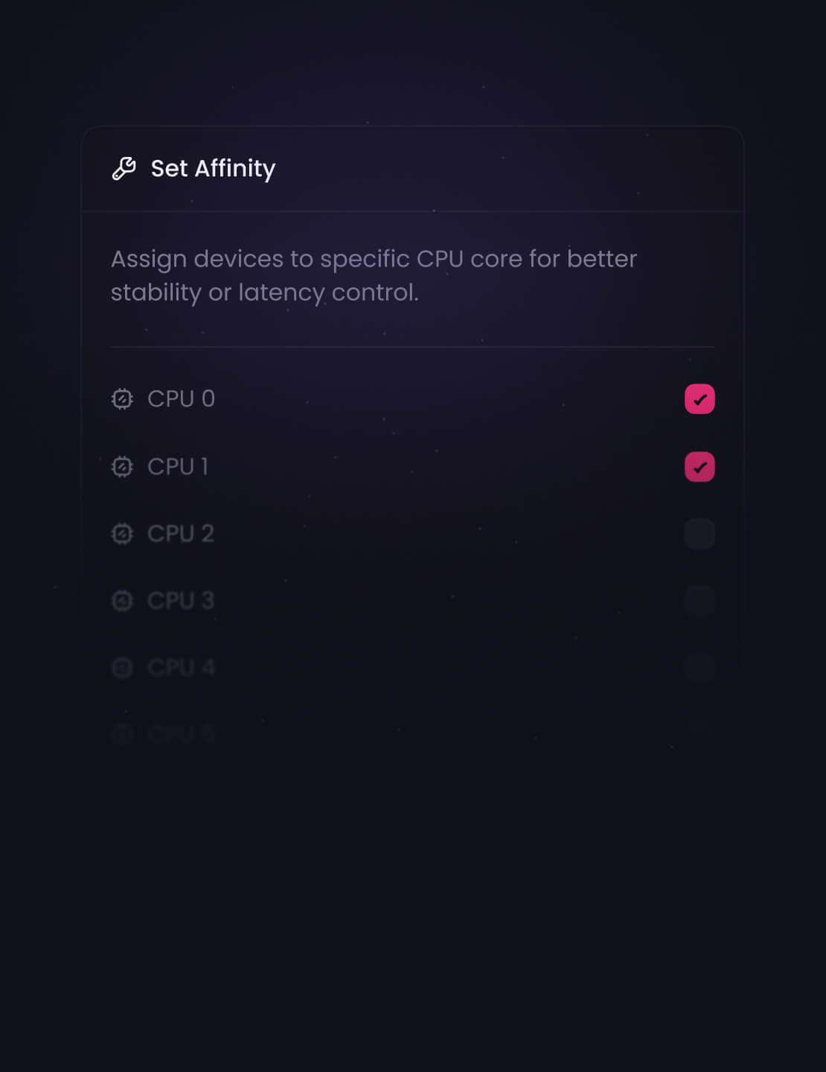Click the faded CPU icon for CPU 5
This screenshot has height=1072, width=826.
(x=122, y=734)
